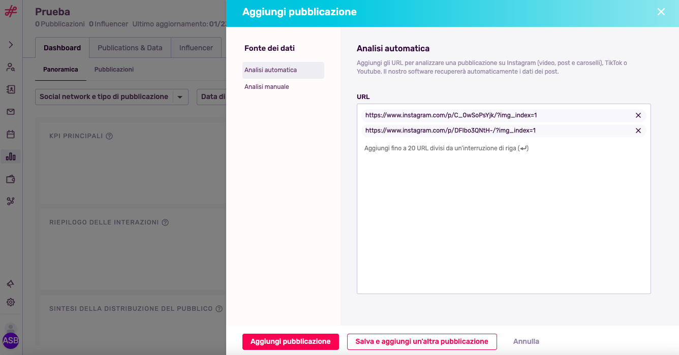Remove the second Instagram URL DFIbo3QNtH-
The width and height of the screenshot is (679, 355).
coord(638,131)
